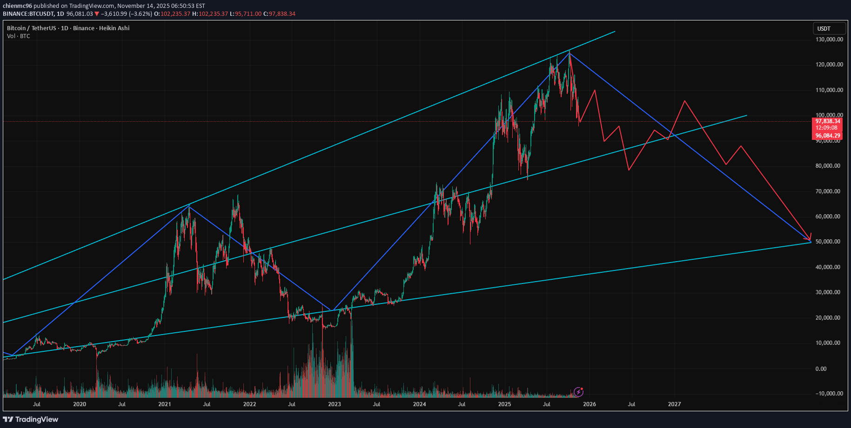Click the 2023 label on time axis
Screen dimensions: 851x428
[334, 404]
